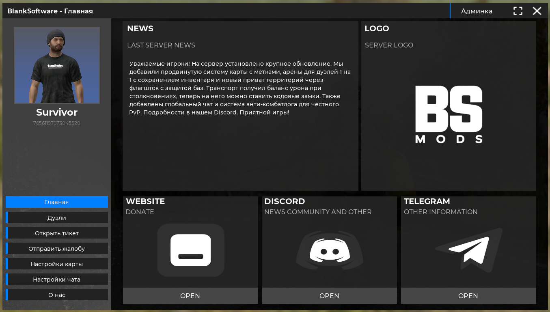Click the website donate card icon
The height and width of the screenshot is (312, 550).
pyautogui.click(x=191, y=250)
